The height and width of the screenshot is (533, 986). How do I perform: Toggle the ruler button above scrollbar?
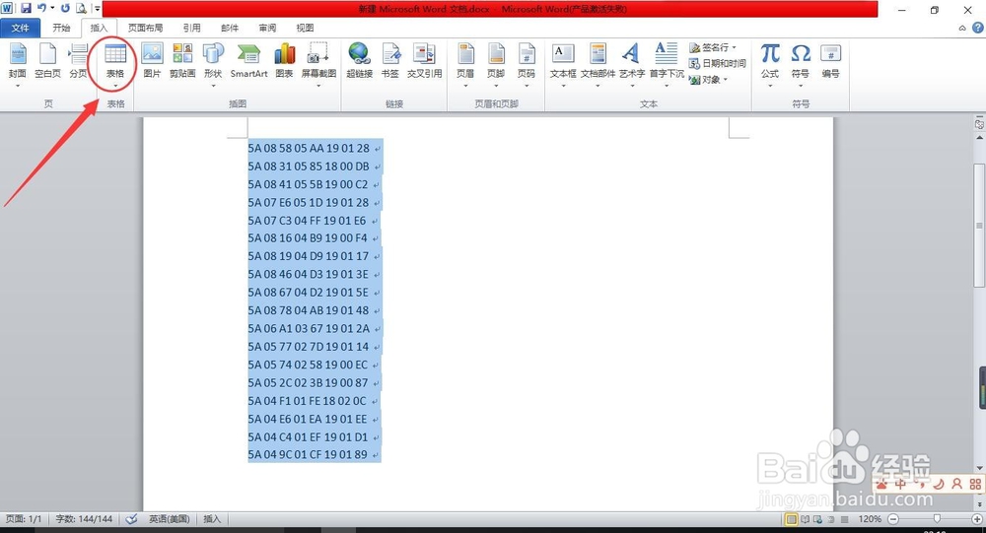pyautogui.click(x=979, y=124)
